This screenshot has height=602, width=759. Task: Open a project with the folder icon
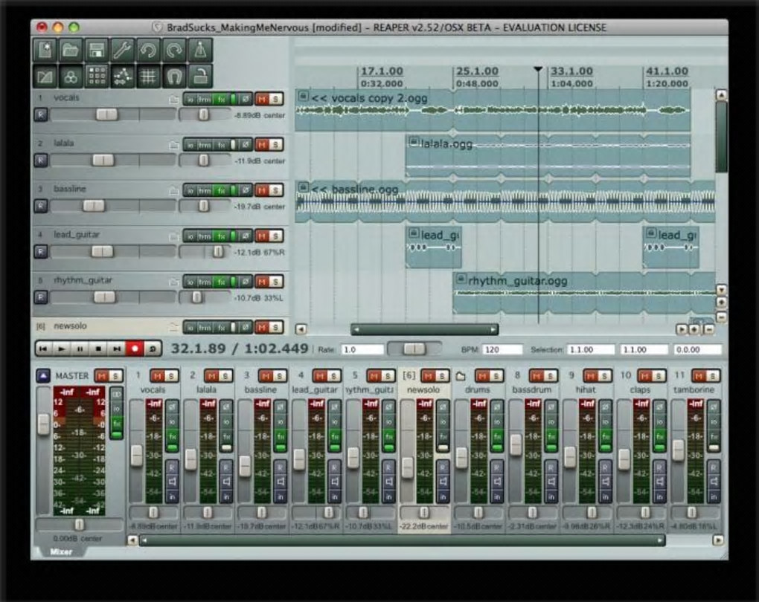point(71,51)
